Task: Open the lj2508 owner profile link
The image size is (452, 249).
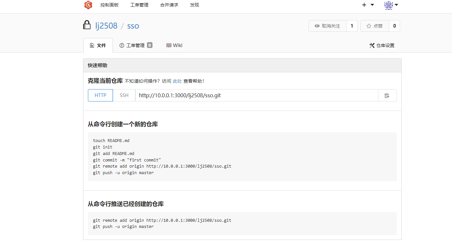Action: click(x=106, y=26)
